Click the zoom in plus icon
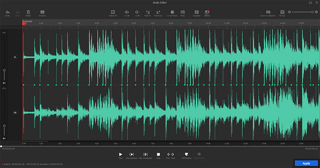Image resolution: width=320 pixels, height=168 pixels. (x=316, y=12)
